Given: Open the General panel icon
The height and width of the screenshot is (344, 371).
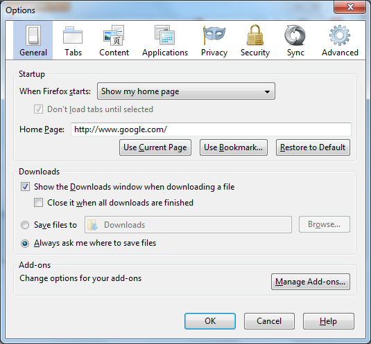Looking at the screenshot, I should pyautogui.click(x=33, y=40).
